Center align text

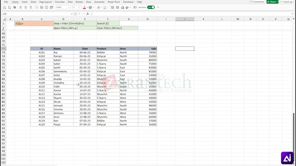26,7
